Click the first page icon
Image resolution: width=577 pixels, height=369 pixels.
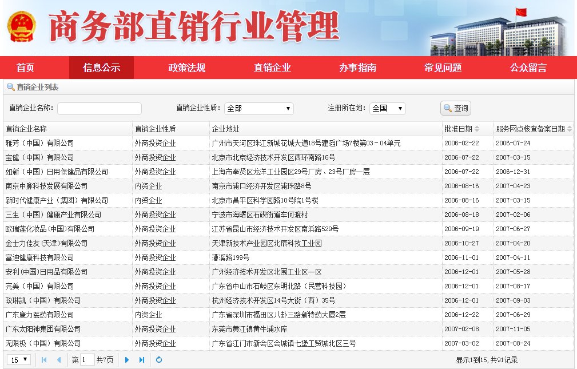[44, 360]
